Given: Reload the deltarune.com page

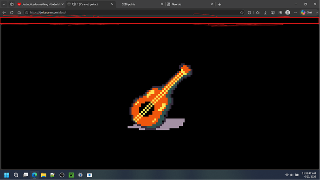Looking at the screenshot, I should pyautogui.click(x=12, y=13).
